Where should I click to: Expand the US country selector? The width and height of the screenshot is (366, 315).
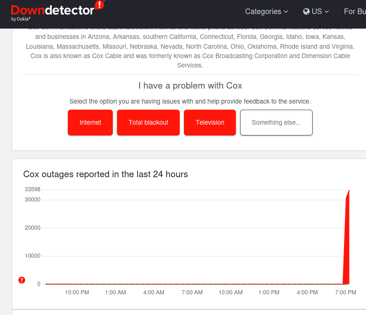[316, 11]
